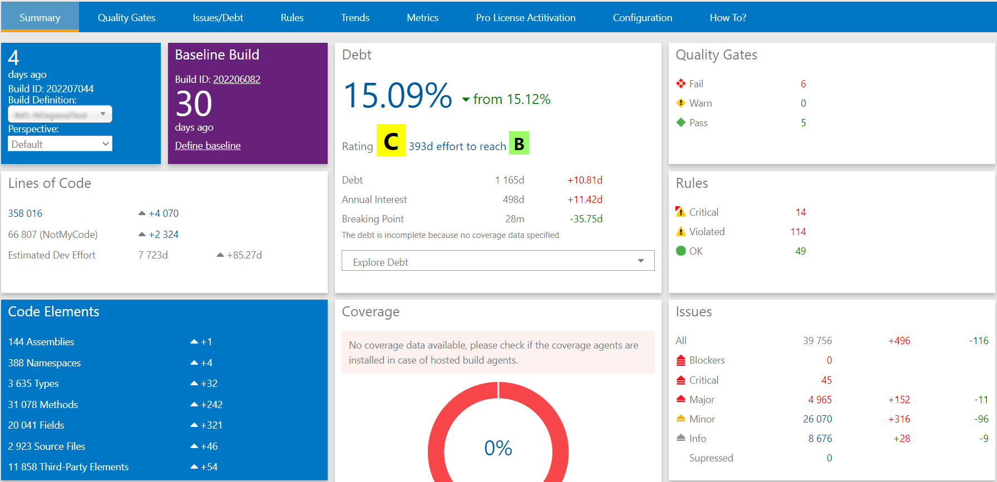Open the Issues/Debt tab
997x482 pixels.
coord(218,17)
